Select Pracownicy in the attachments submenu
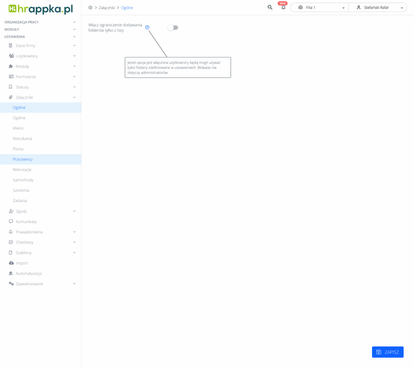The width and height of the screenshot is (414, 368). pos(23,159)
